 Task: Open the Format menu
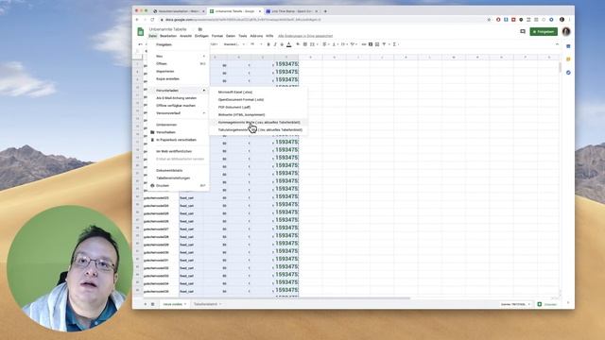217,36
